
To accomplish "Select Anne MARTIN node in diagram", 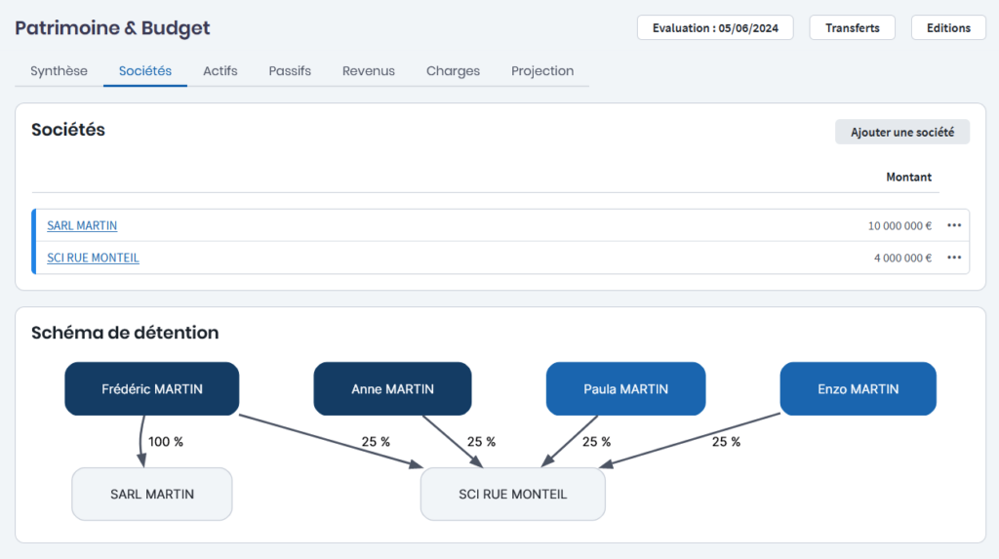I will click(x=392, y=388).
